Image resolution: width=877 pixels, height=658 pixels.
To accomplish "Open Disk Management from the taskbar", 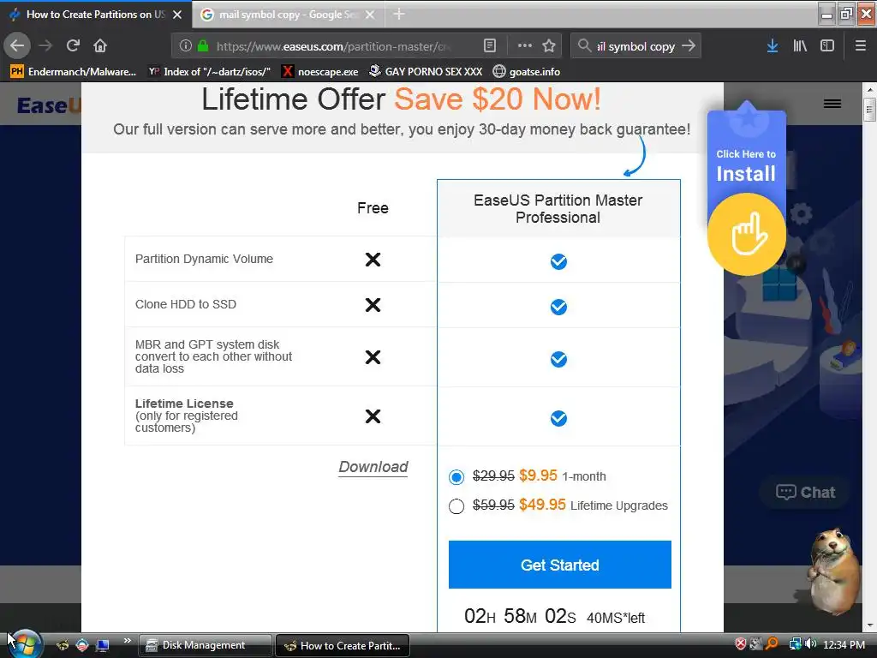I will 205,645.
